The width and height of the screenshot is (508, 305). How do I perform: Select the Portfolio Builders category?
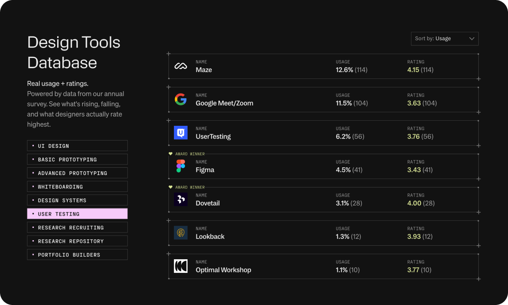[77, 255]
